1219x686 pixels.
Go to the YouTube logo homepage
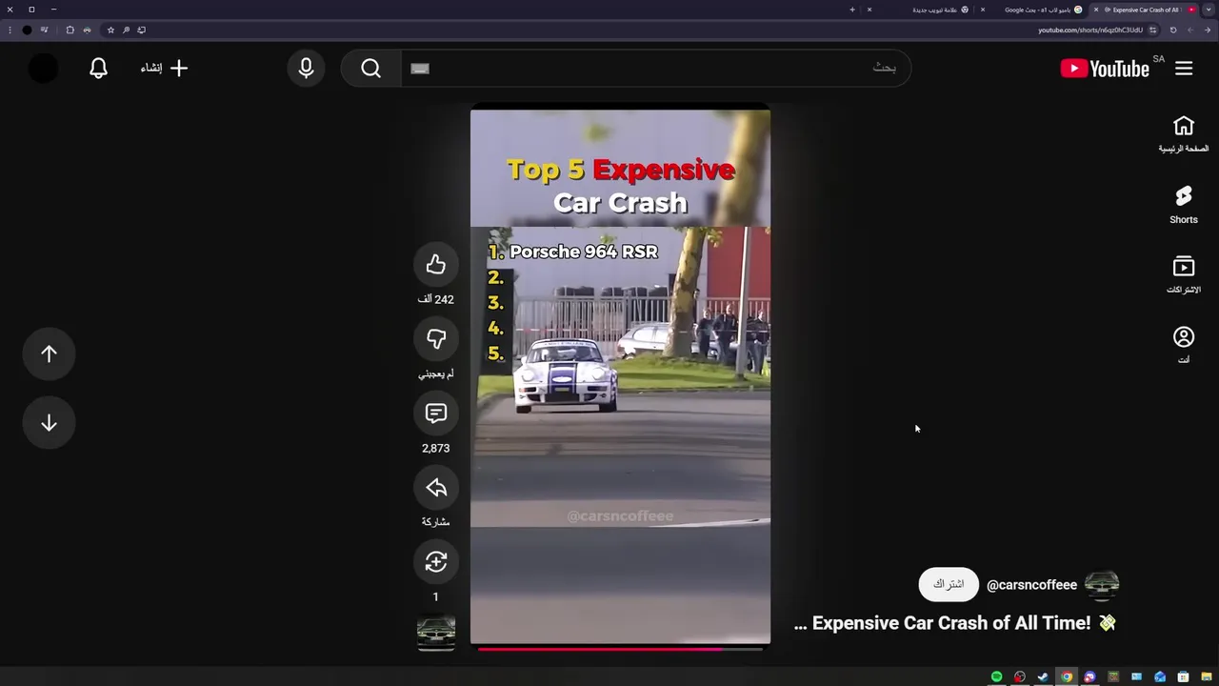point(1107,68)
